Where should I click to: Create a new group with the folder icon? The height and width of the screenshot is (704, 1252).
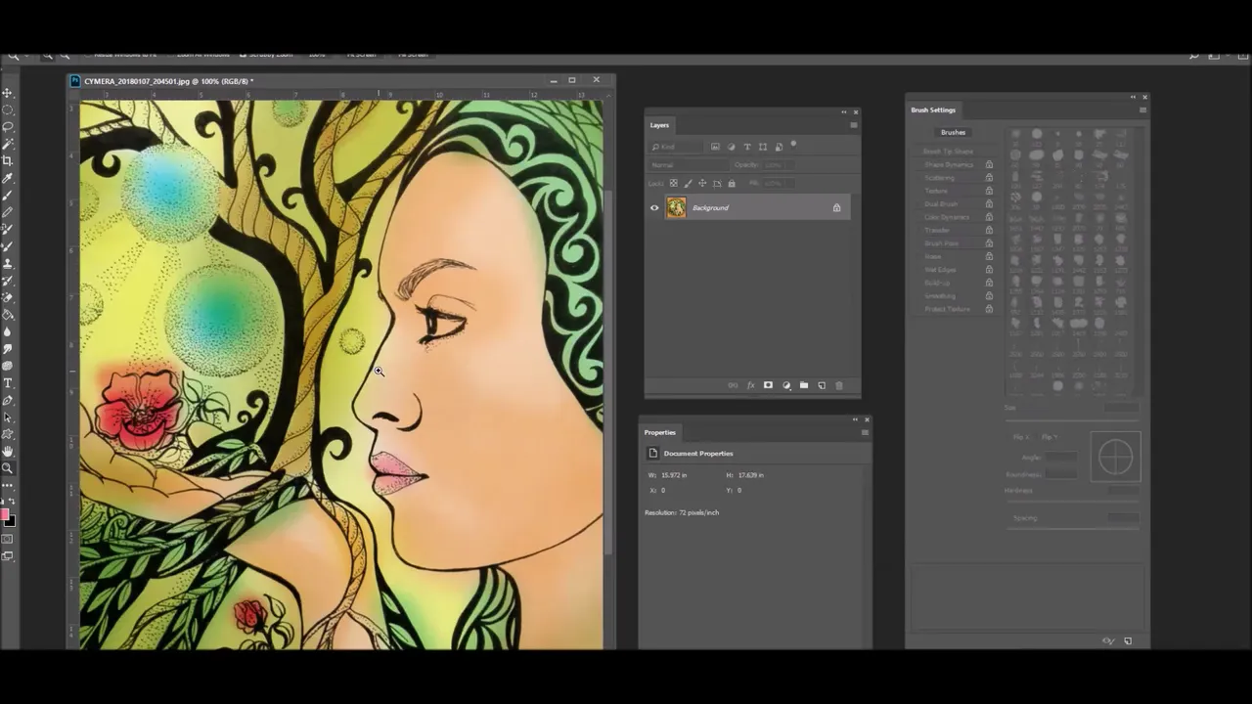pos(803,385)
